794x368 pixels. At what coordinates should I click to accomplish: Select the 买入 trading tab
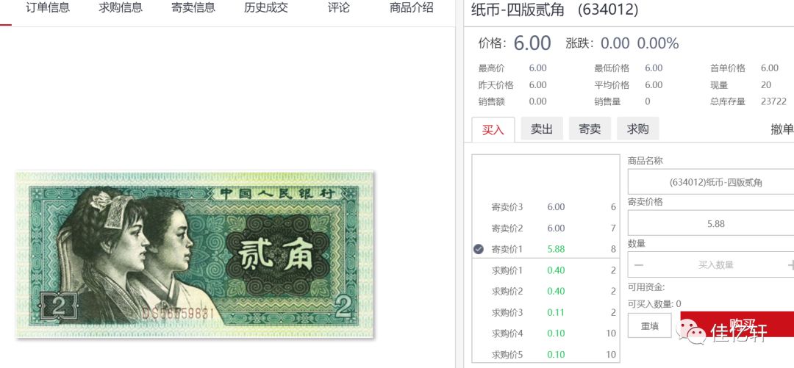pyautogui.click(x=493, y=129)
